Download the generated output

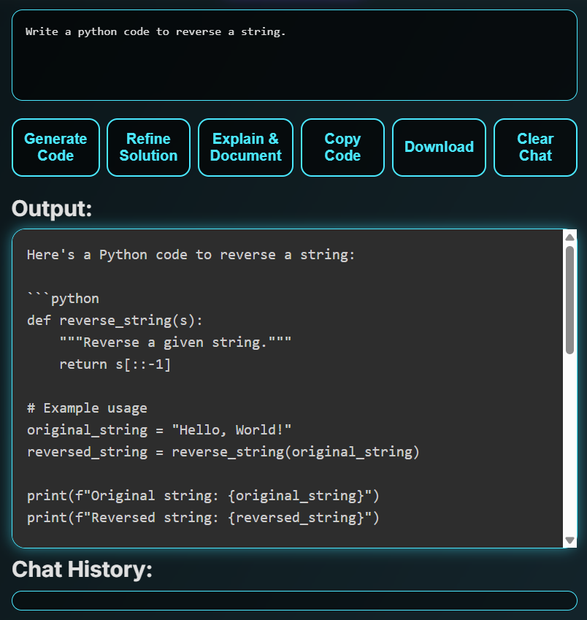click(439, 147)
